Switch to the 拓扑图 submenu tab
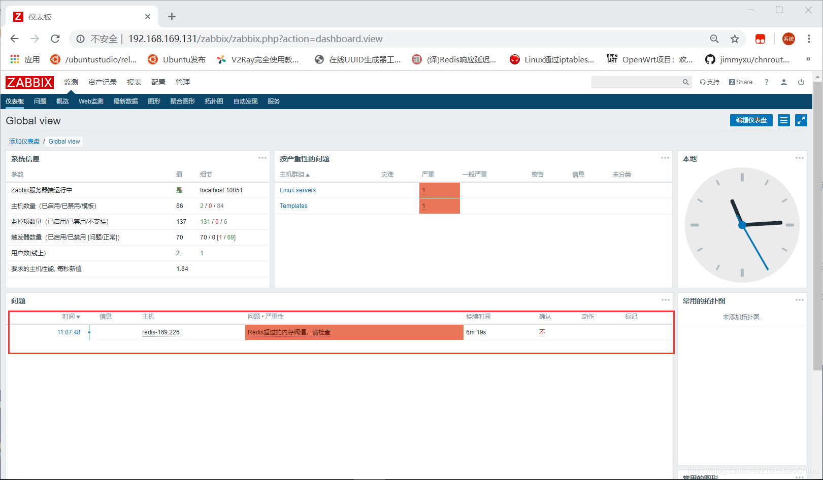823x480 pixels. coord(214,101)
